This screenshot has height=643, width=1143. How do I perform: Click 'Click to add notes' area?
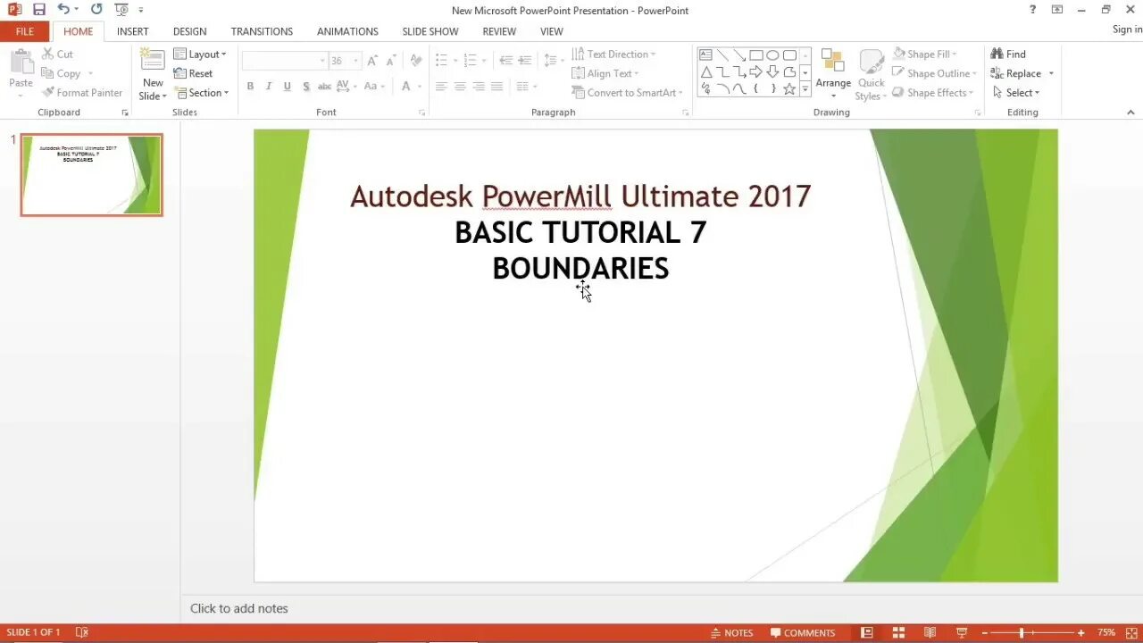tap(239, 608)
